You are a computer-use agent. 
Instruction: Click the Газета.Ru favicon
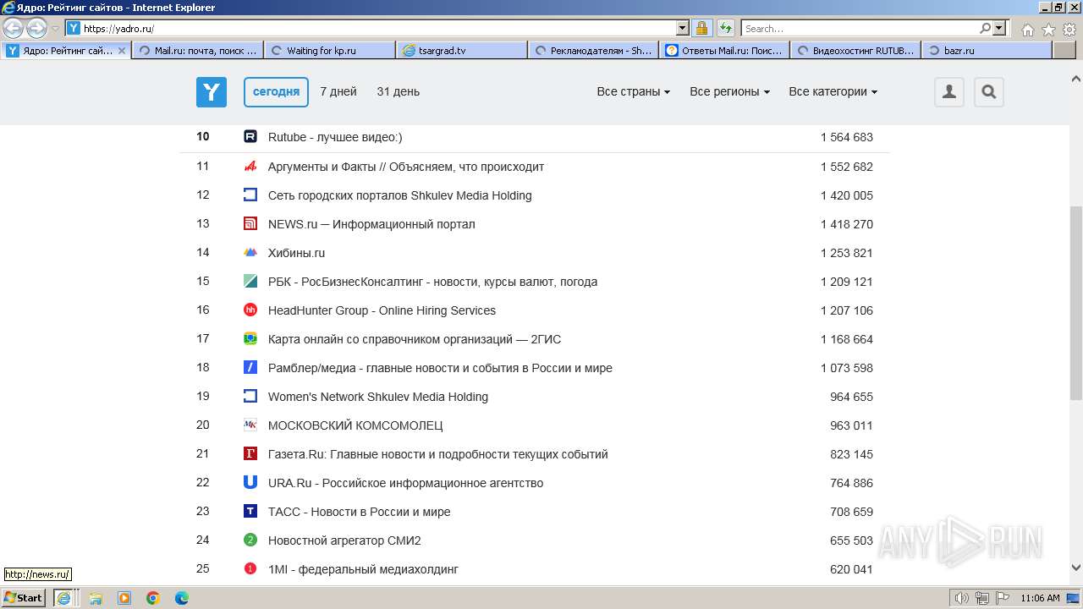tap(250, 453)
